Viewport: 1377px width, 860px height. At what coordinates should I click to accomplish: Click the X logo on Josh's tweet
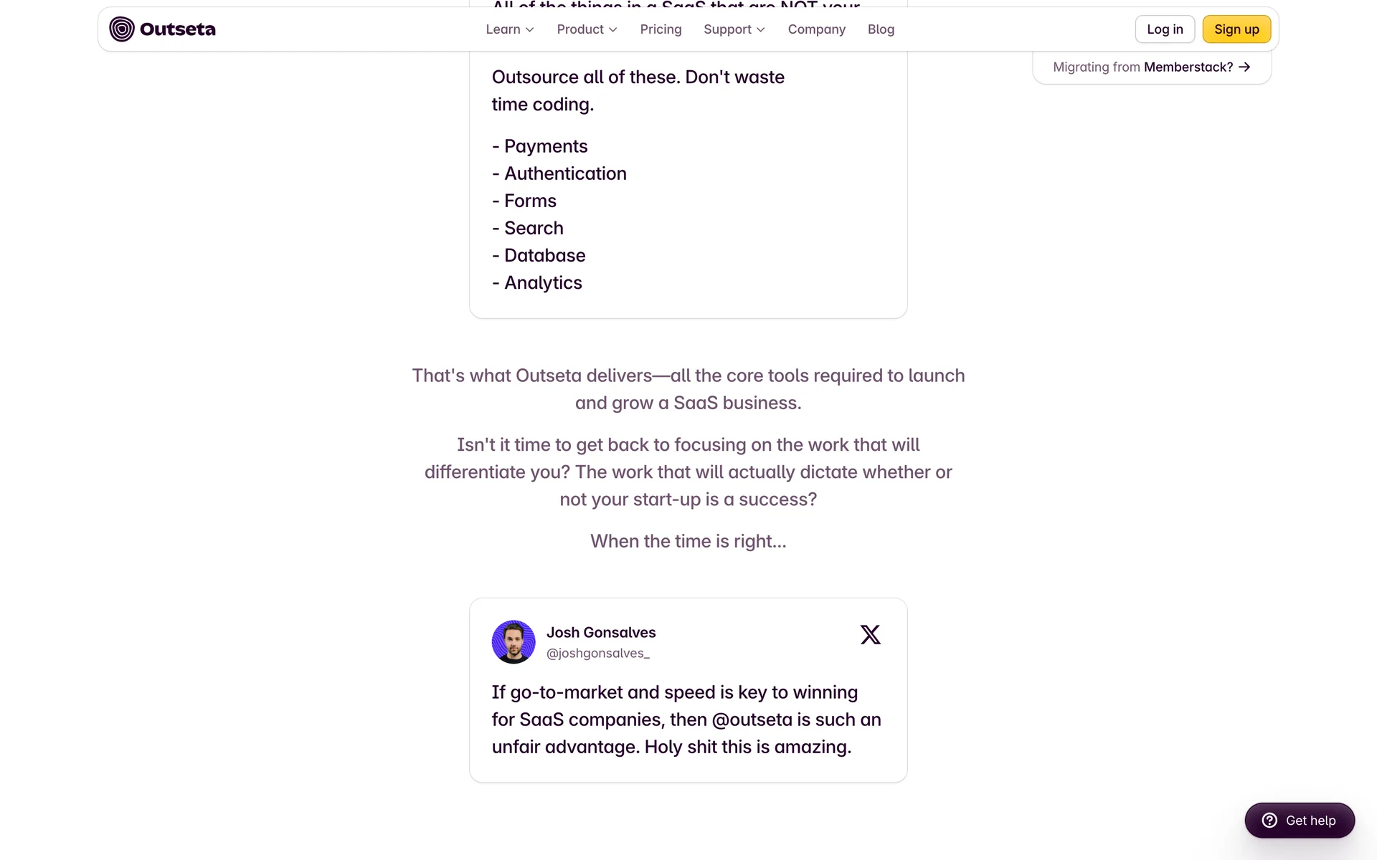coord(870,634)
